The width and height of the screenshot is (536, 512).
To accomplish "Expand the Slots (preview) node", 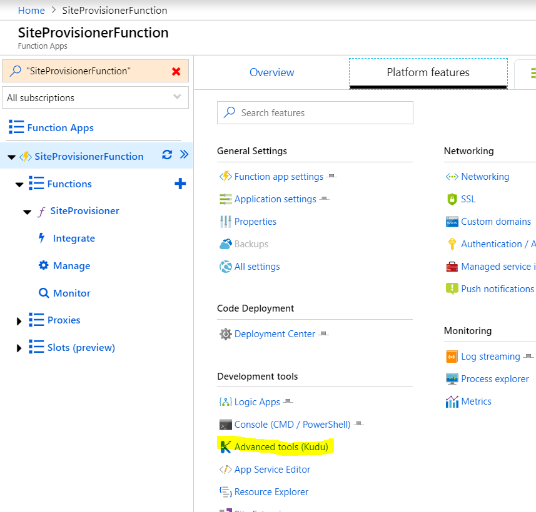I will (x=19, y=348).
